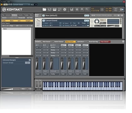Open the Purge dropdown on Concert Grand
Image resolution: width=132 pixels, height=113 pixels.
tap(88, 23)
